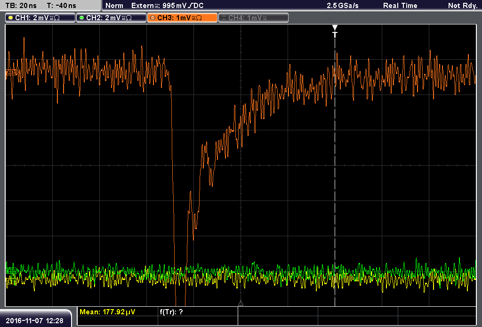
Task: Click the triangle time reference marker at grid bottom
Action: (x=241, y=303)
